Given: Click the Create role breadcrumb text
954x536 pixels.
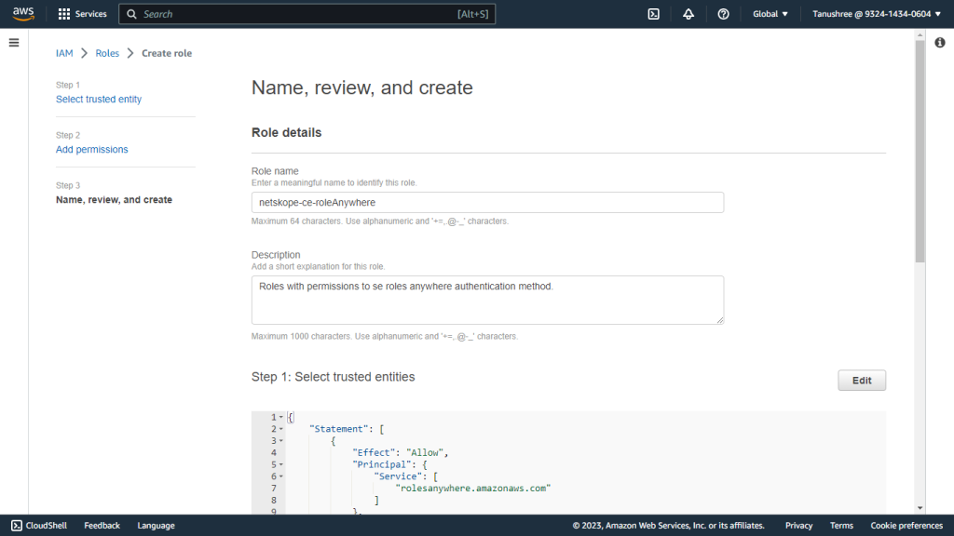Looking at the screenshot, I should point(167,53).
